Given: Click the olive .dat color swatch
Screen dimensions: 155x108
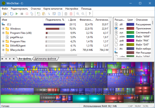Looking at the screenshot, I should click(130, 45).
